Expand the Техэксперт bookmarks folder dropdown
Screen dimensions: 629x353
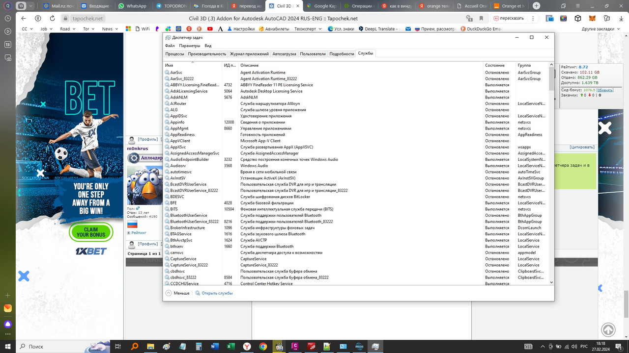click(x=319, y=28)
